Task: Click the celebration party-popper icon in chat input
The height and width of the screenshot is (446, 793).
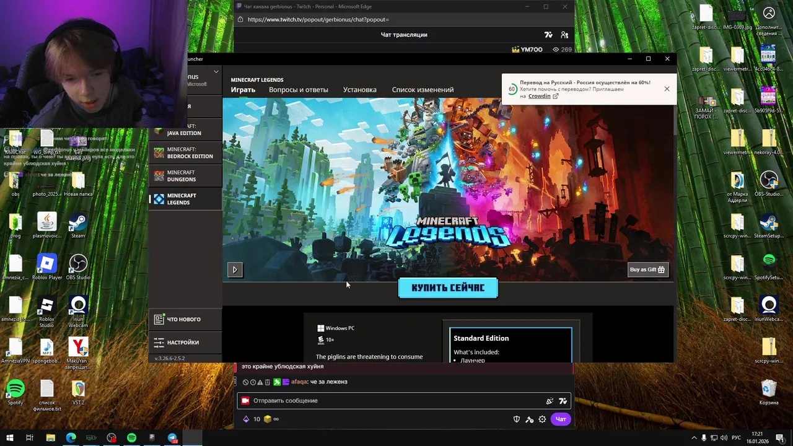Action: tap(549, 401)
